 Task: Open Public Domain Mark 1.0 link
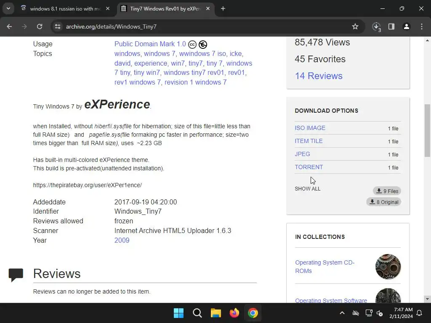click(150, 44)
